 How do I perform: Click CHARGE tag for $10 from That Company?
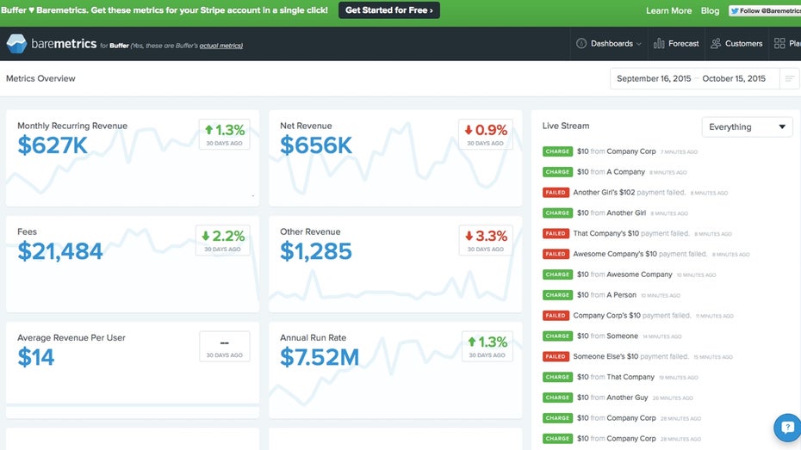pyautogui.click(x=557, y=377)
